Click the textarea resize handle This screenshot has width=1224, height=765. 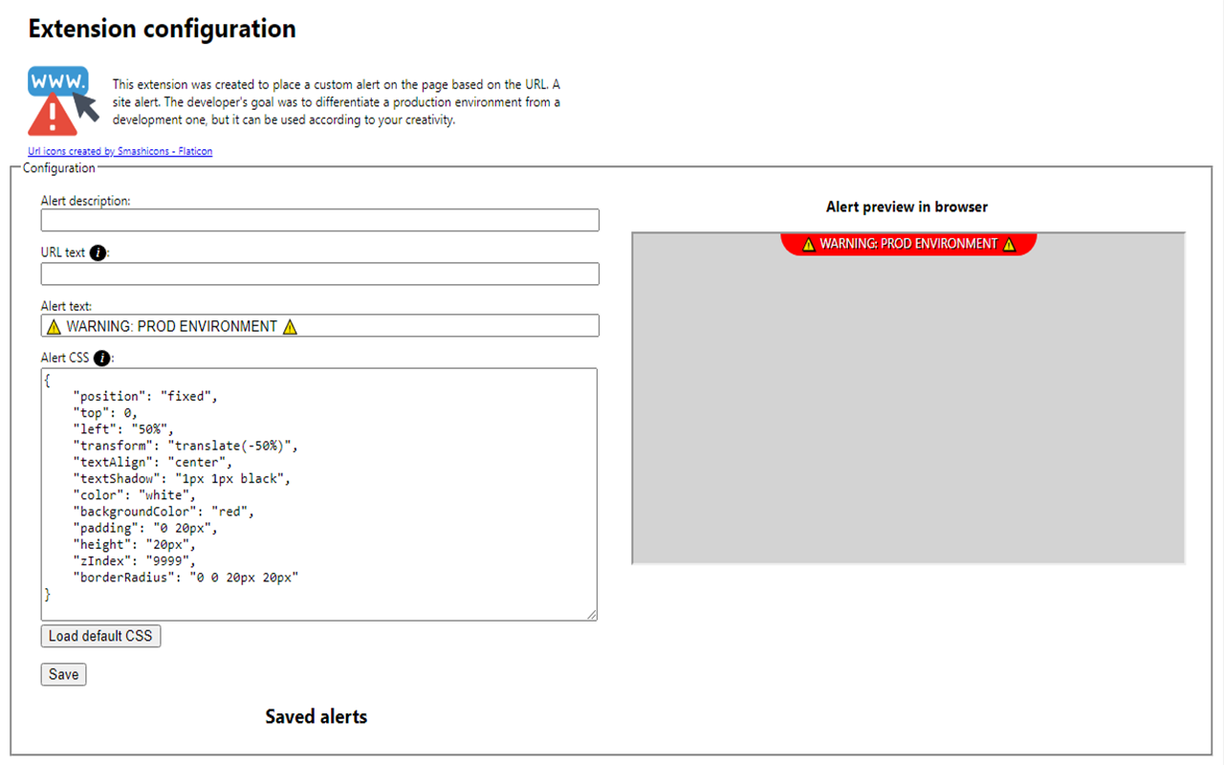(x=592, y=613)
